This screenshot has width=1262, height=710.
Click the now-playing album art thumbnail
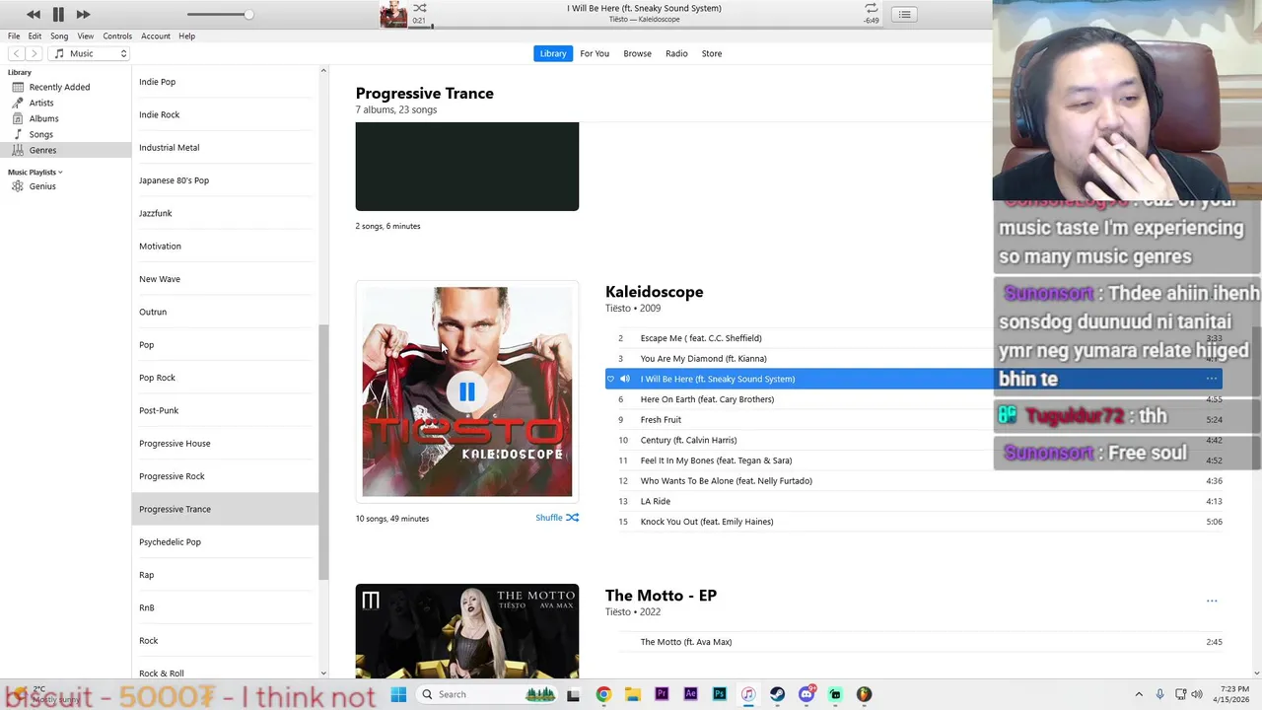coord(393,14)
